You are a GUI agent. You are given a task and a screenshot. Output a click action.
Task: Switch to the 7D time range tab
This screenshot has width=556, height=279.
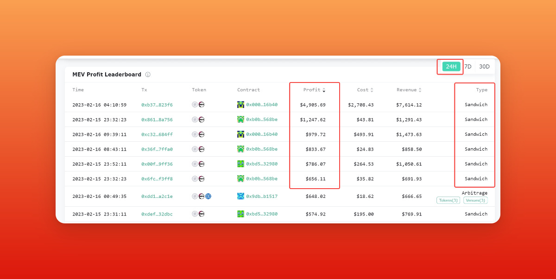468,67
